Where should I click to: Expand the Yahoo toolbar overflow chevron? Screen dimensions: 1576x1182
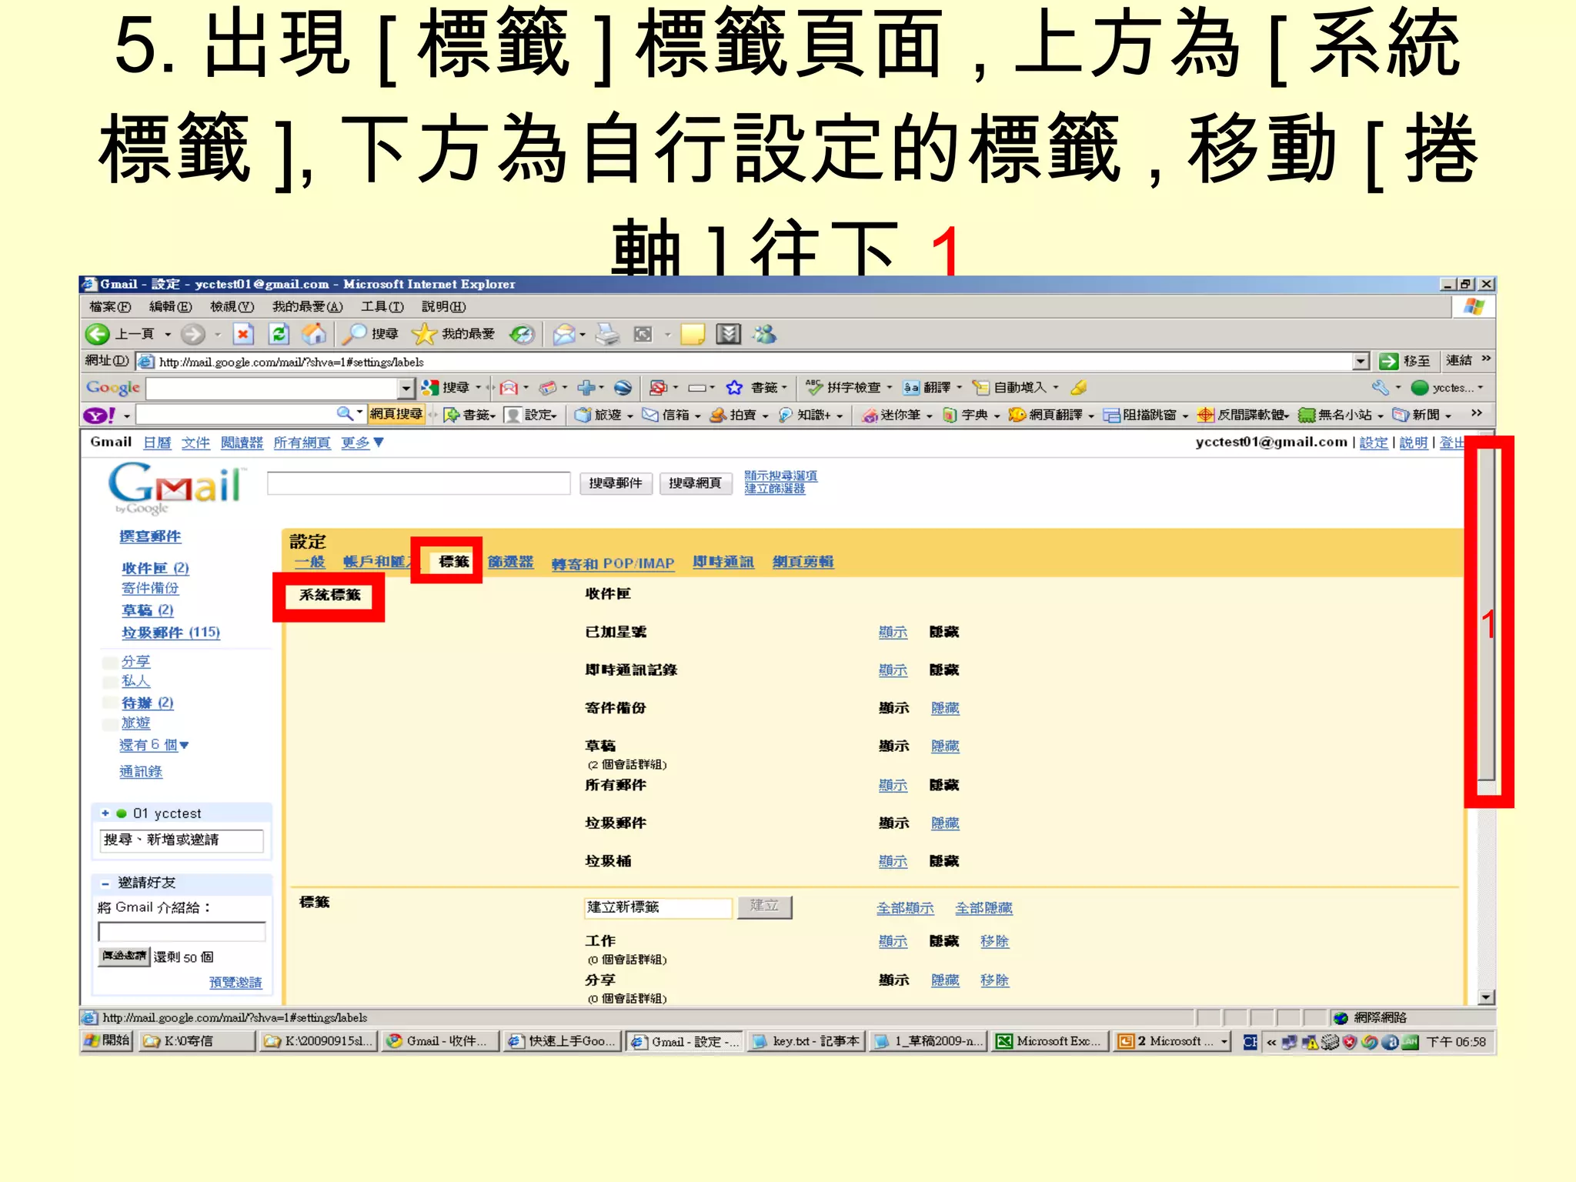(1476, 413)
